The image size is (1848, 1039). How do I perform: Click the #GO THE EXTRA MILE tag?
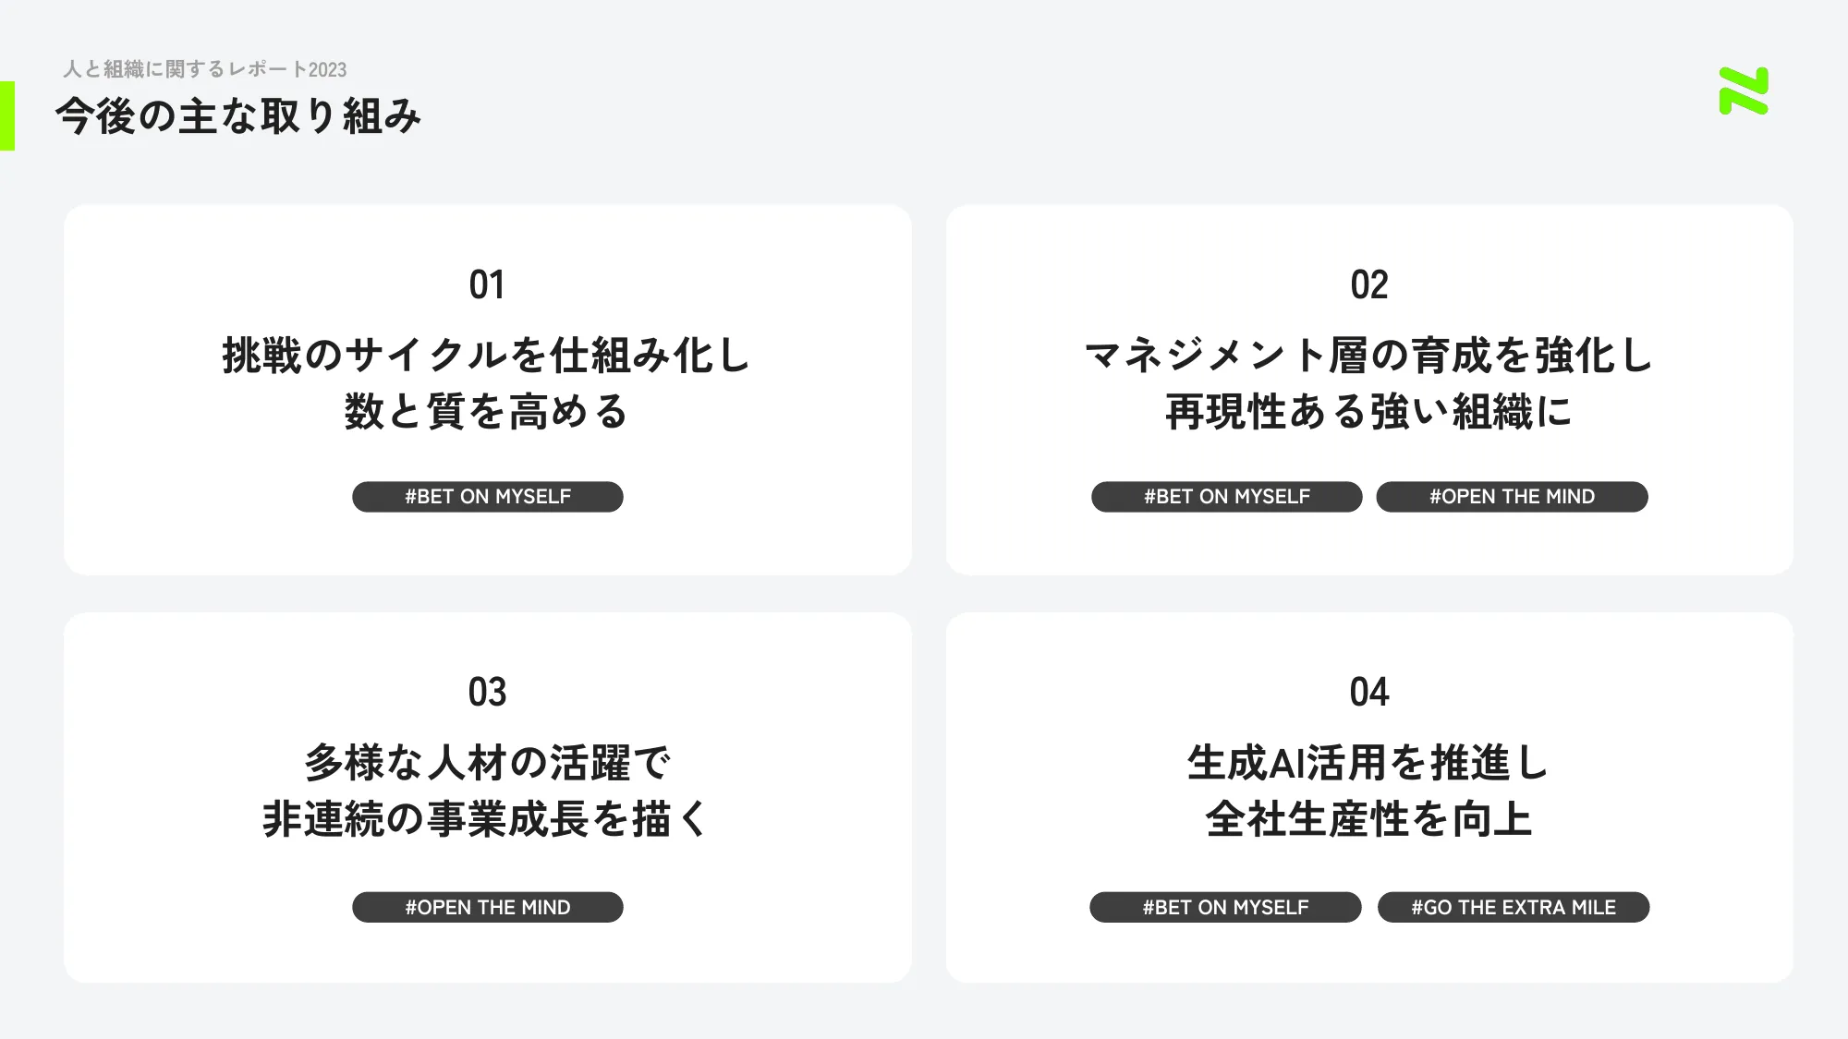(x=1514, y=907)
